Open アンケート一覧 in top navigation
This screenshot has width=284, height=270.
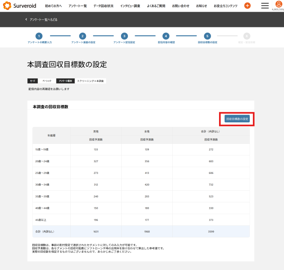click(x=77, y=6)
